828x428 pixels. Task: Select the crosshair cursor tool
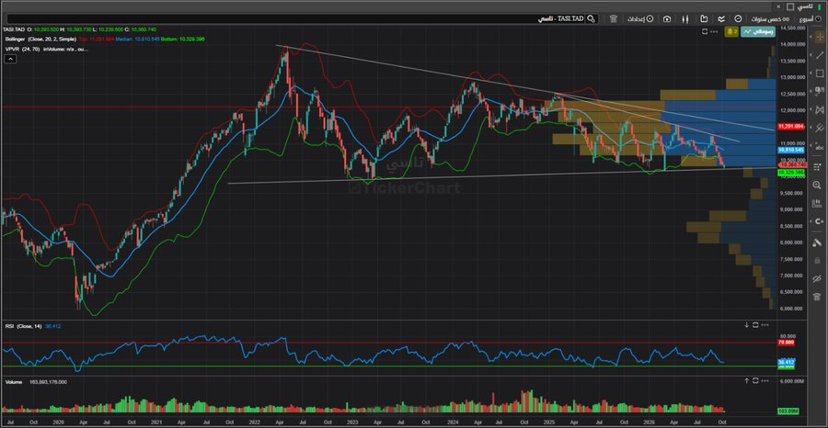[819, 37]
